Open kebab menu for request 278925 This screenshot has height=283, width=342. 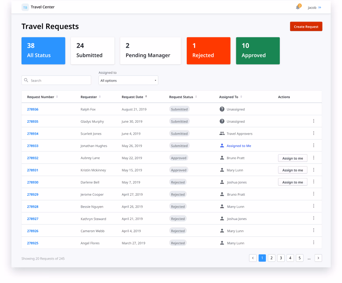314,243
